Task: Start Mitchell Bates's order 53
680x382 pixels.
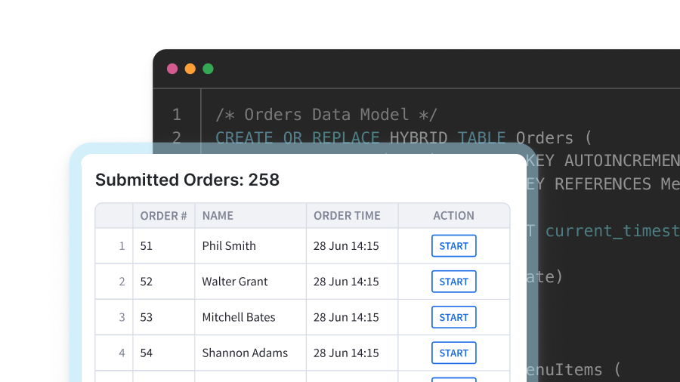Action: point(453,317)
